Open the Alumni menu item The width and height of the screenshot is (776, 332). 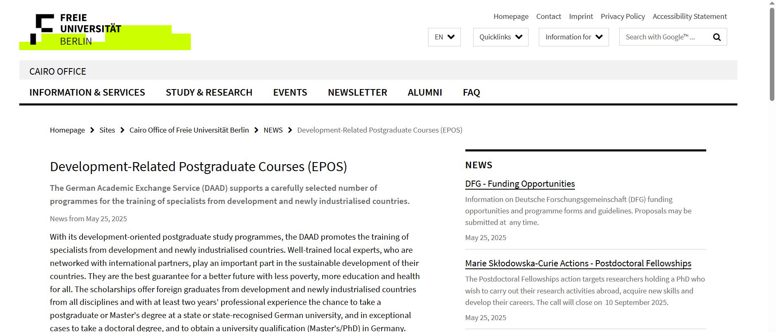point(425,92)
